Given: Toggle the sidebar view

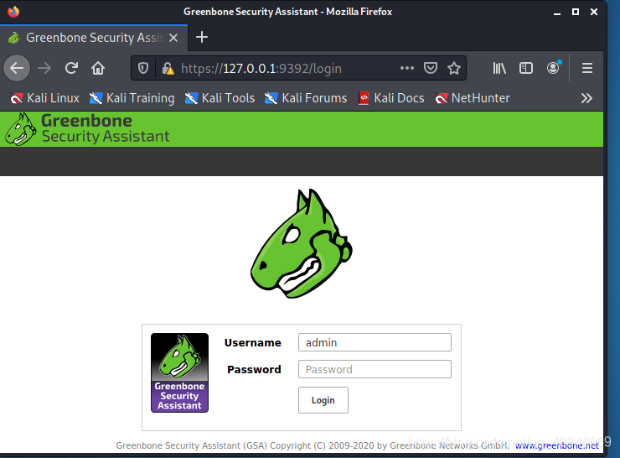Looking at the screenshot, I should [x=526, y=68].
